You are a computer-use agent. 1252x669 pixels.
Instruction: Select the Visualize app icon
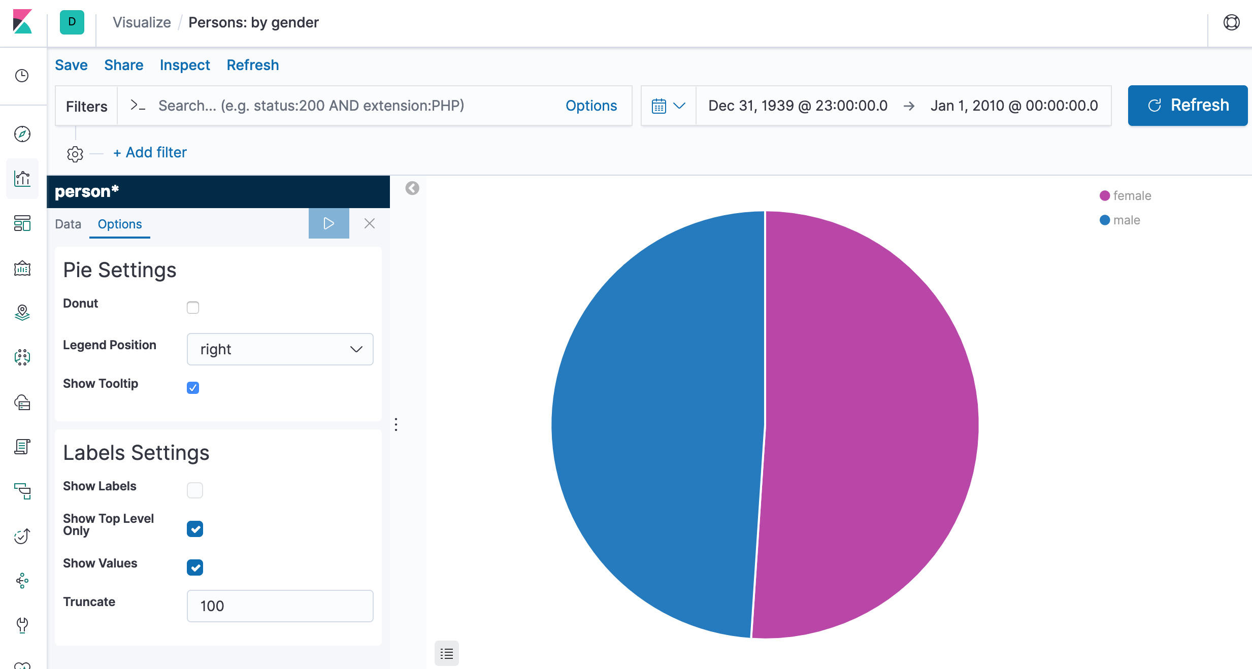(x=22, y=179)
